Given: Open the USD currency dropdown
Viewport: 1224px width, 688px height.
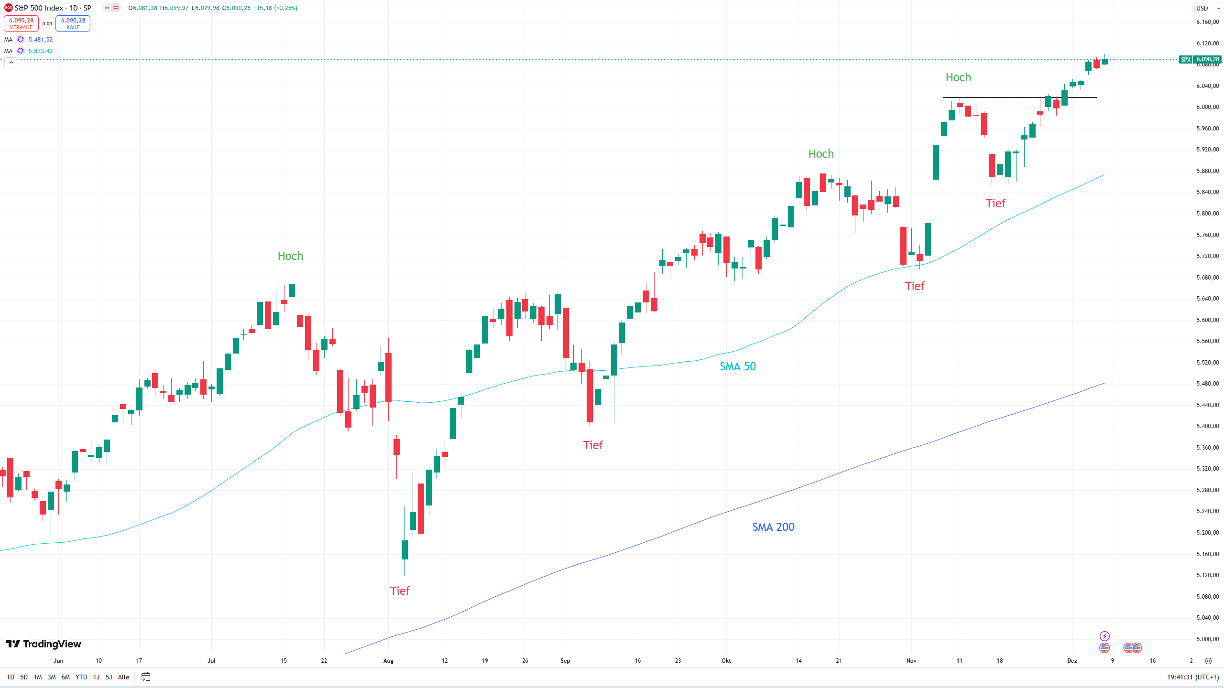Looking at the screenshot, I should tap(1208, 8).
